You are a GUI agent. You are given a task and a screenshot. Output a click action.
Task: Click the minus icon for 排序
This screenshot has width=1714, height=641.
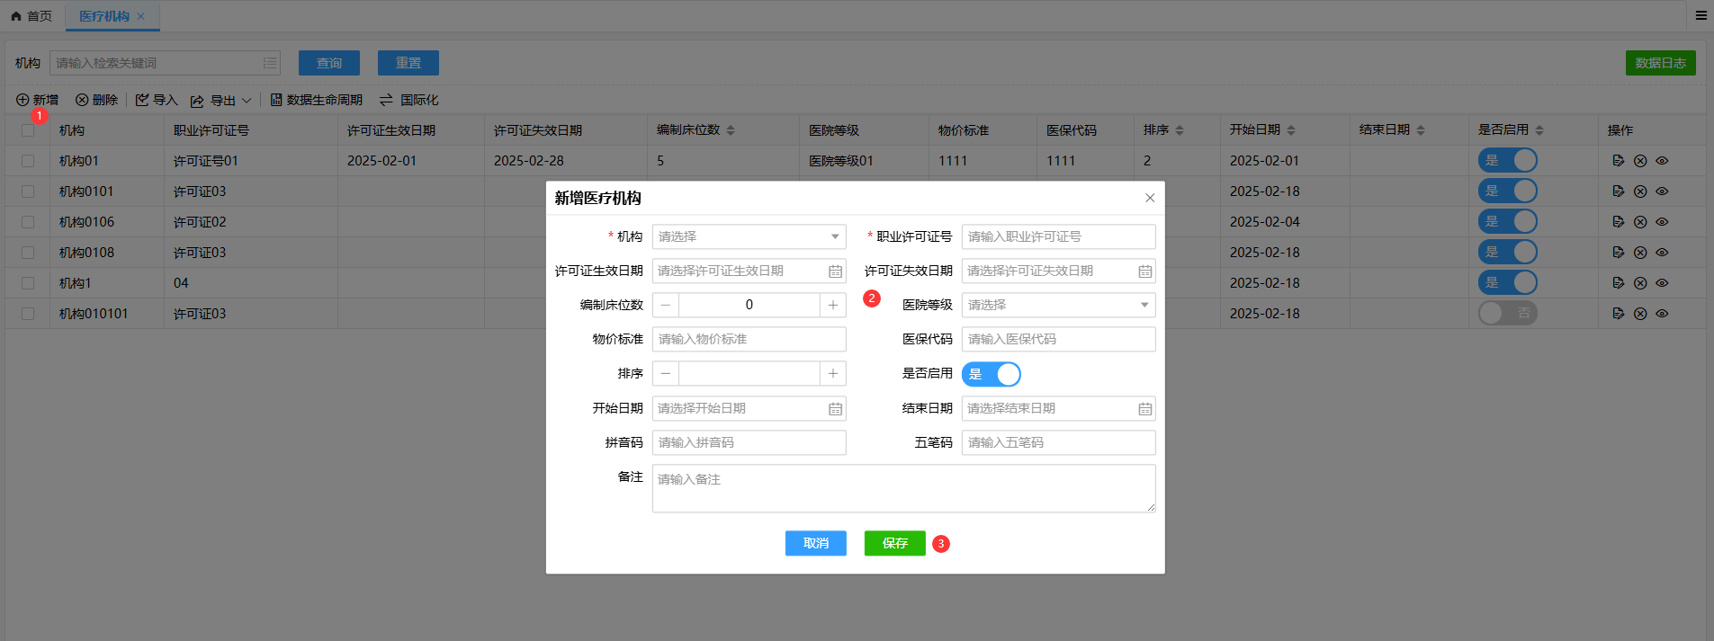(666, 374)
